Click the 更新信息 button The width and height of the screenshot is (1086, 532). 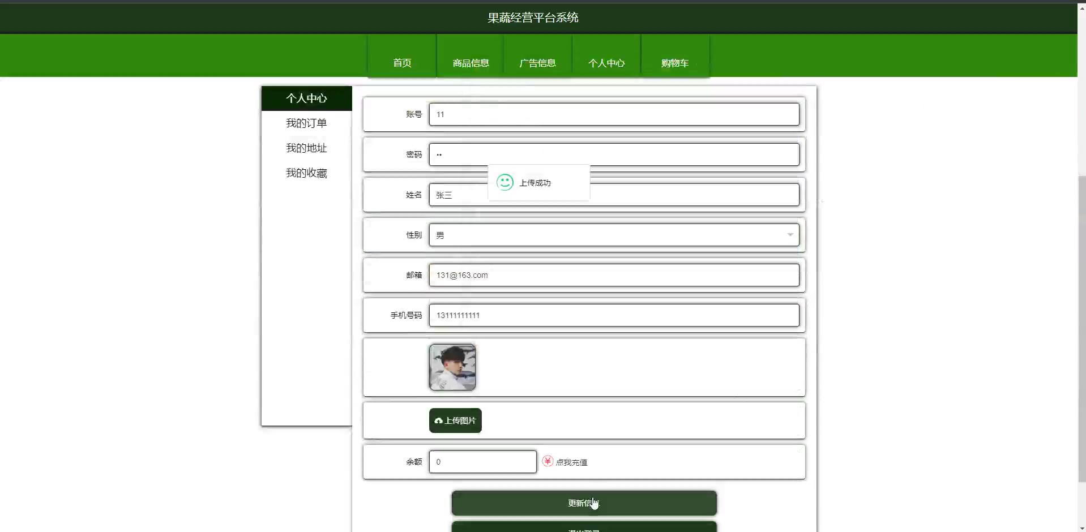pos(584,503)
